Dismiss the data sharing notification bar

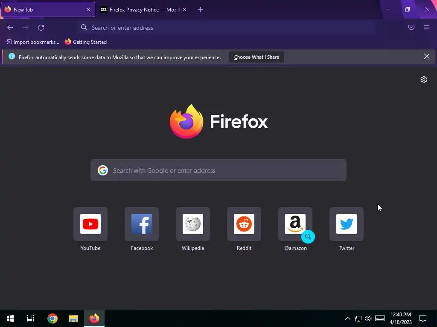pos(427,57)
